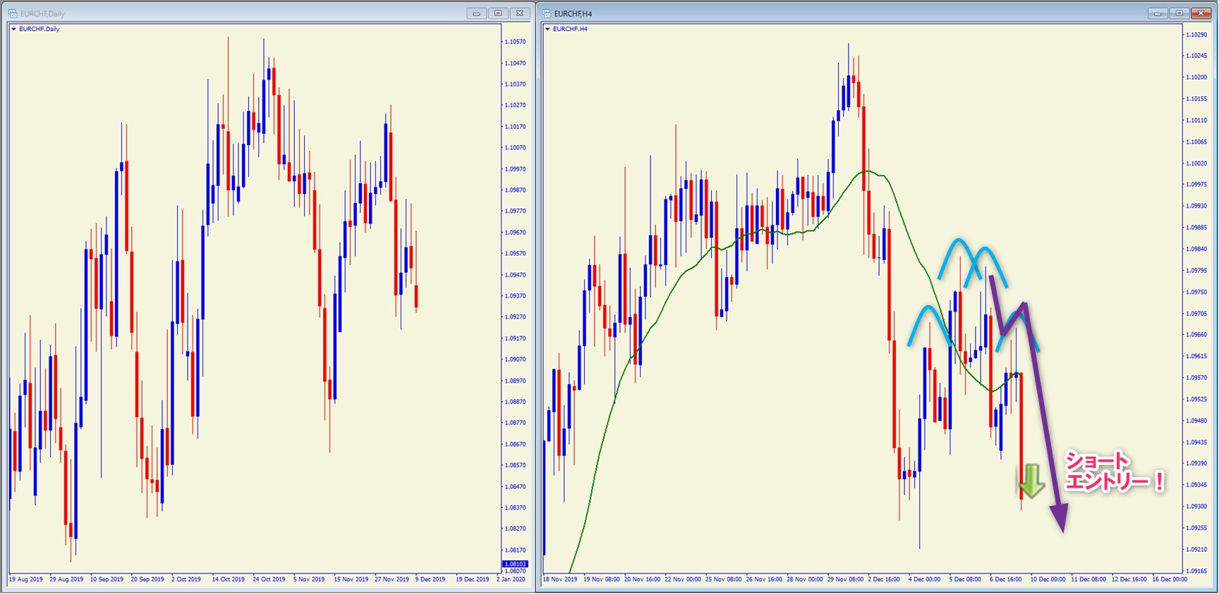Viewport: 1219px width, 594px height.
Task: Click price 1.09525 on the H4 scale
Action: click(x=1196, y=400)
